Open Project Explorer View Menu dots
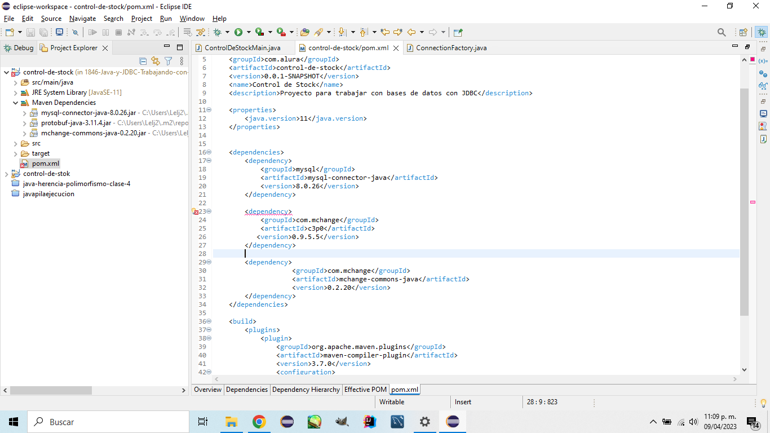Screen dimensions: 770x433 pos(182,61)
